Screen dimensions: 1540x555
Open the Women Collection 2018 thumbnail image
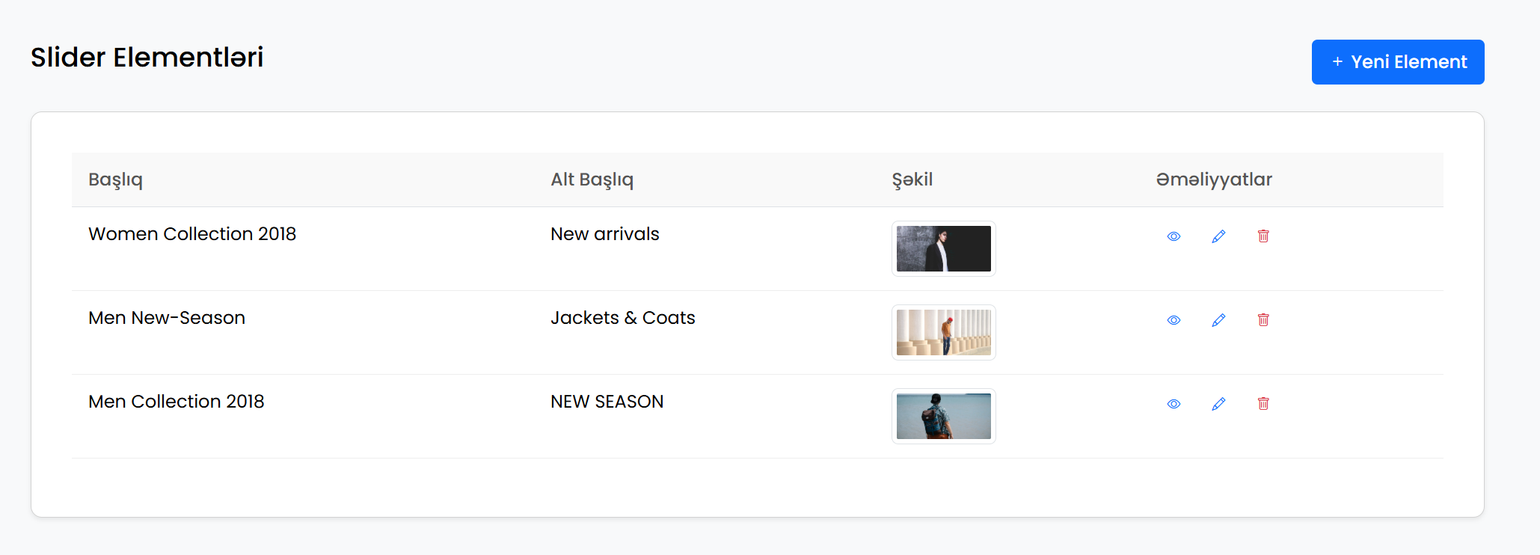[944, 249]
